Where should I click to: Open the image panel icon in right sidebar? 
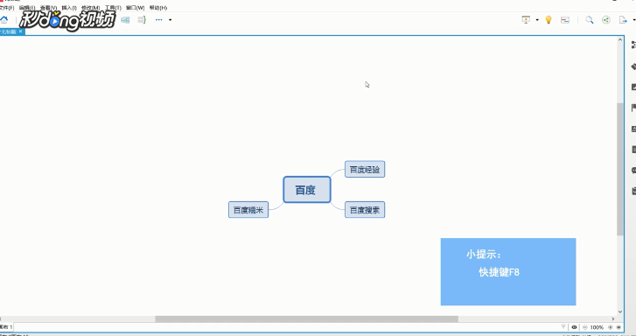click(633, 87)
